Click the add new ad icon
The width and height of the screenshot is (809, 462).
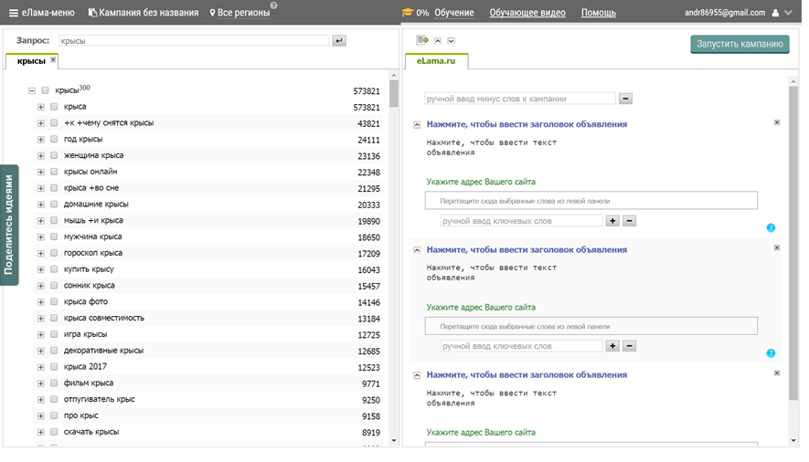421,40
